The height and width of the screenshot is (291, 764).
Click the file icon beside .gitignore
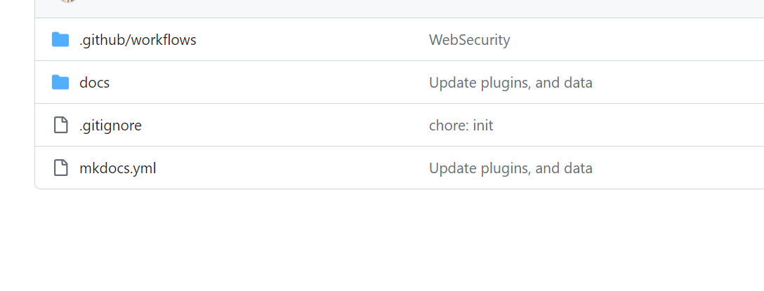(60, 125)
